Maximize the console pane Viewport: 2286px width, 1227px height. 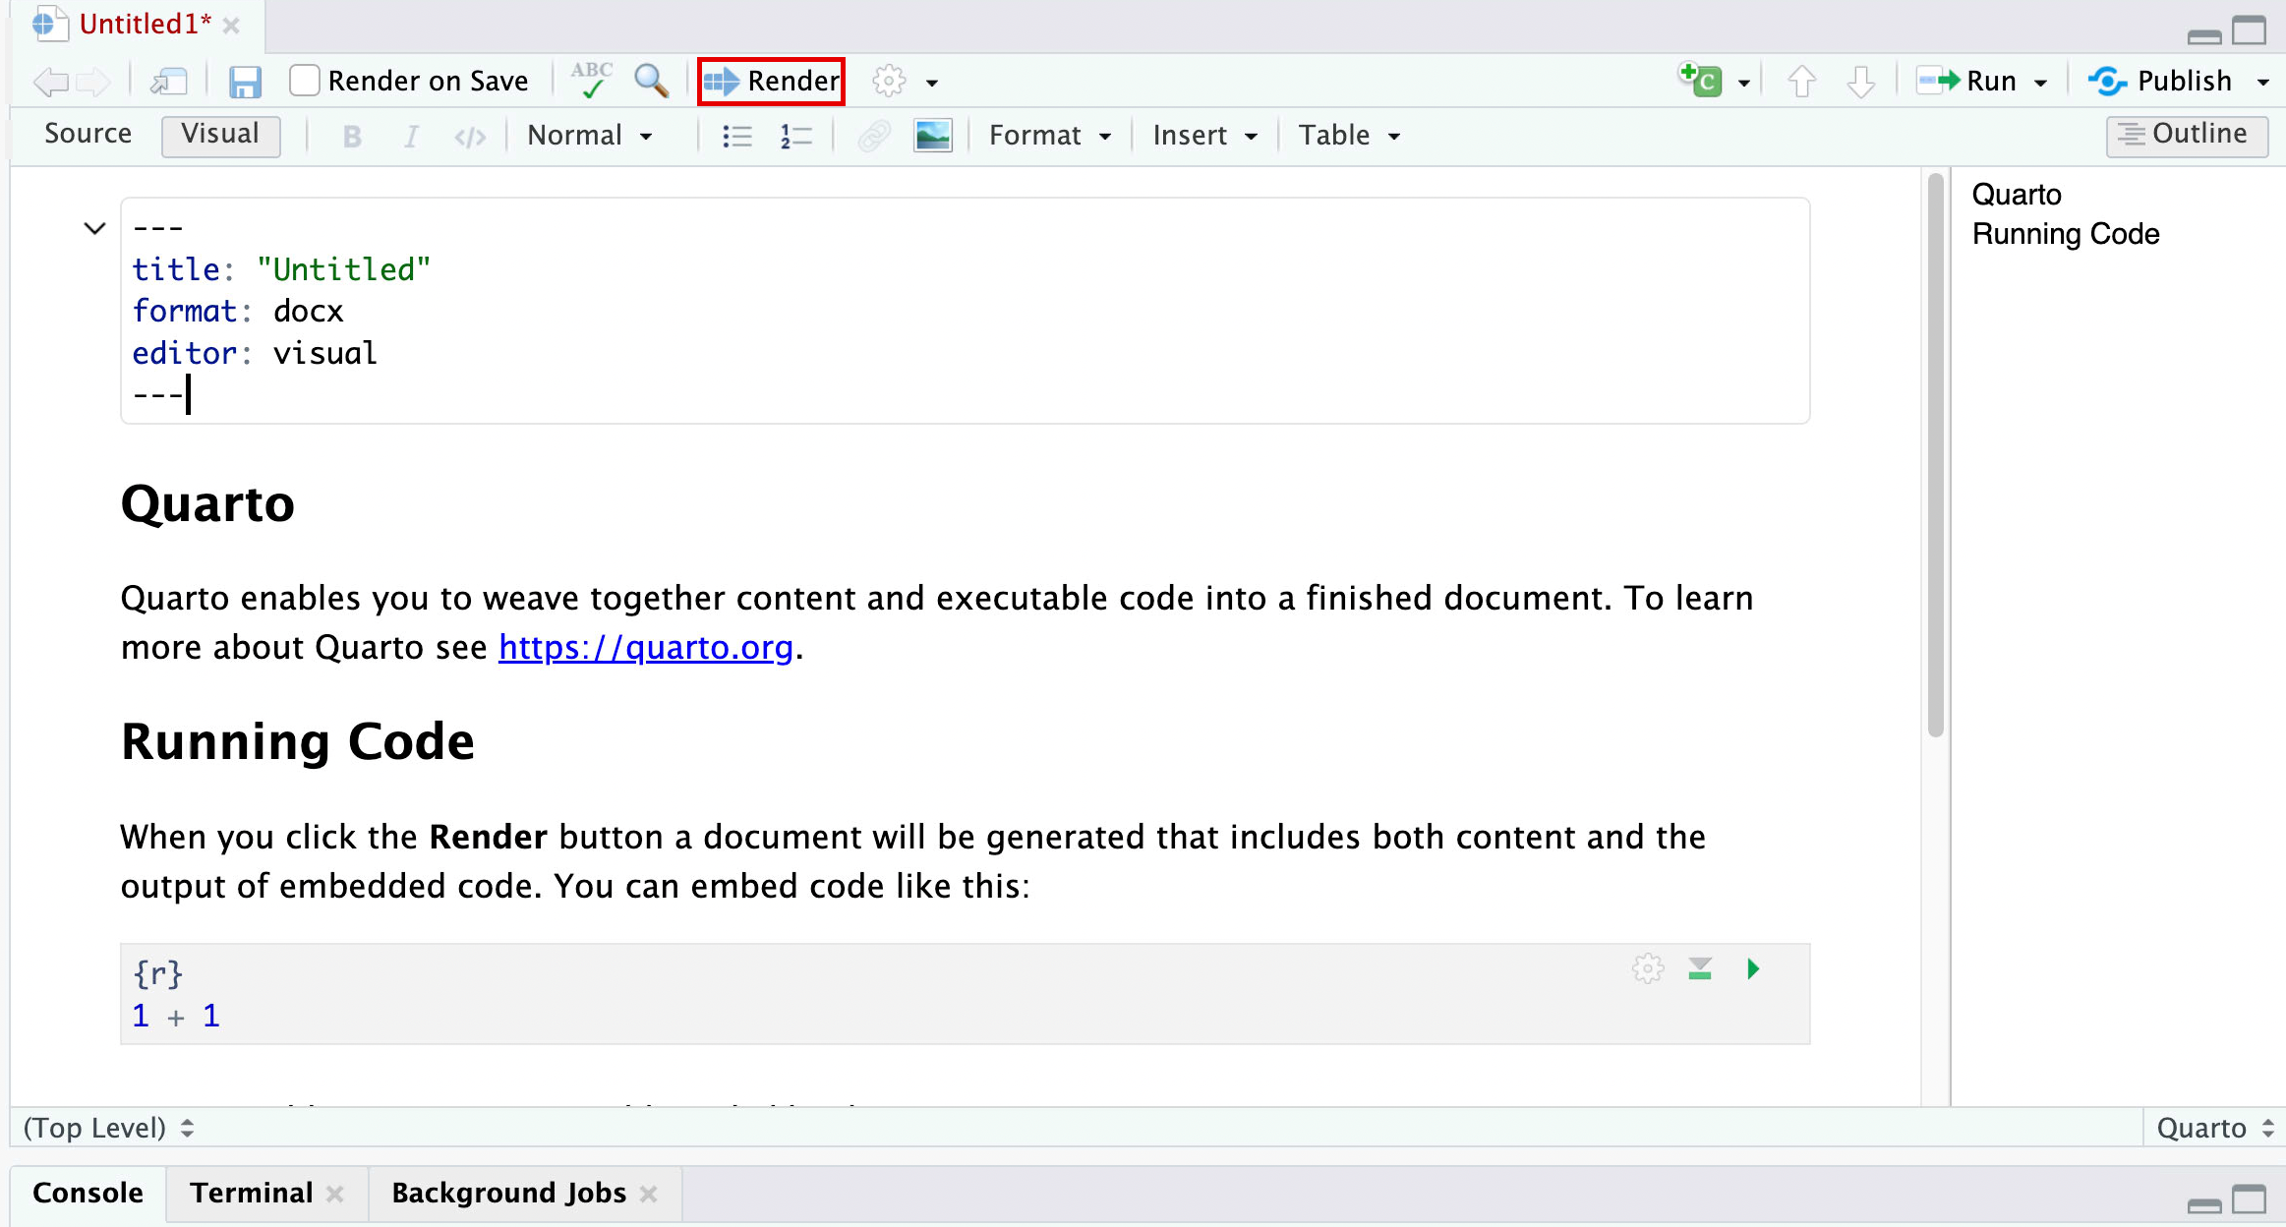pyautogui.click(x=2250, y=1199)
